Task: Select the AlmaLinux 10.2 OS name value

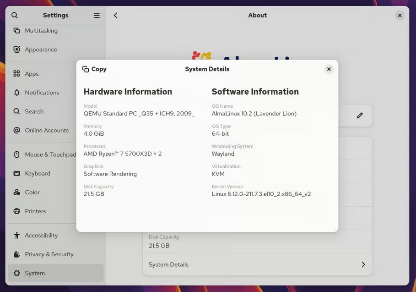Action: coord(254,113)
